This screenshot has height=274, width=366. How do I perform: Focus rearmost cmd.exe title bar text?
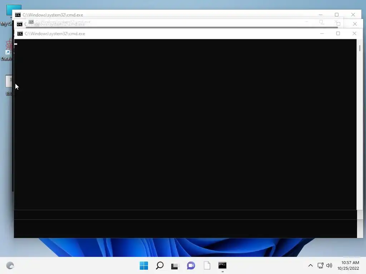[x=53, y=15]
